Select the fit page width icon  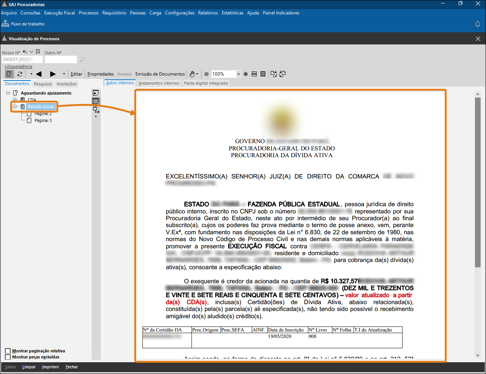coord(254,74)
